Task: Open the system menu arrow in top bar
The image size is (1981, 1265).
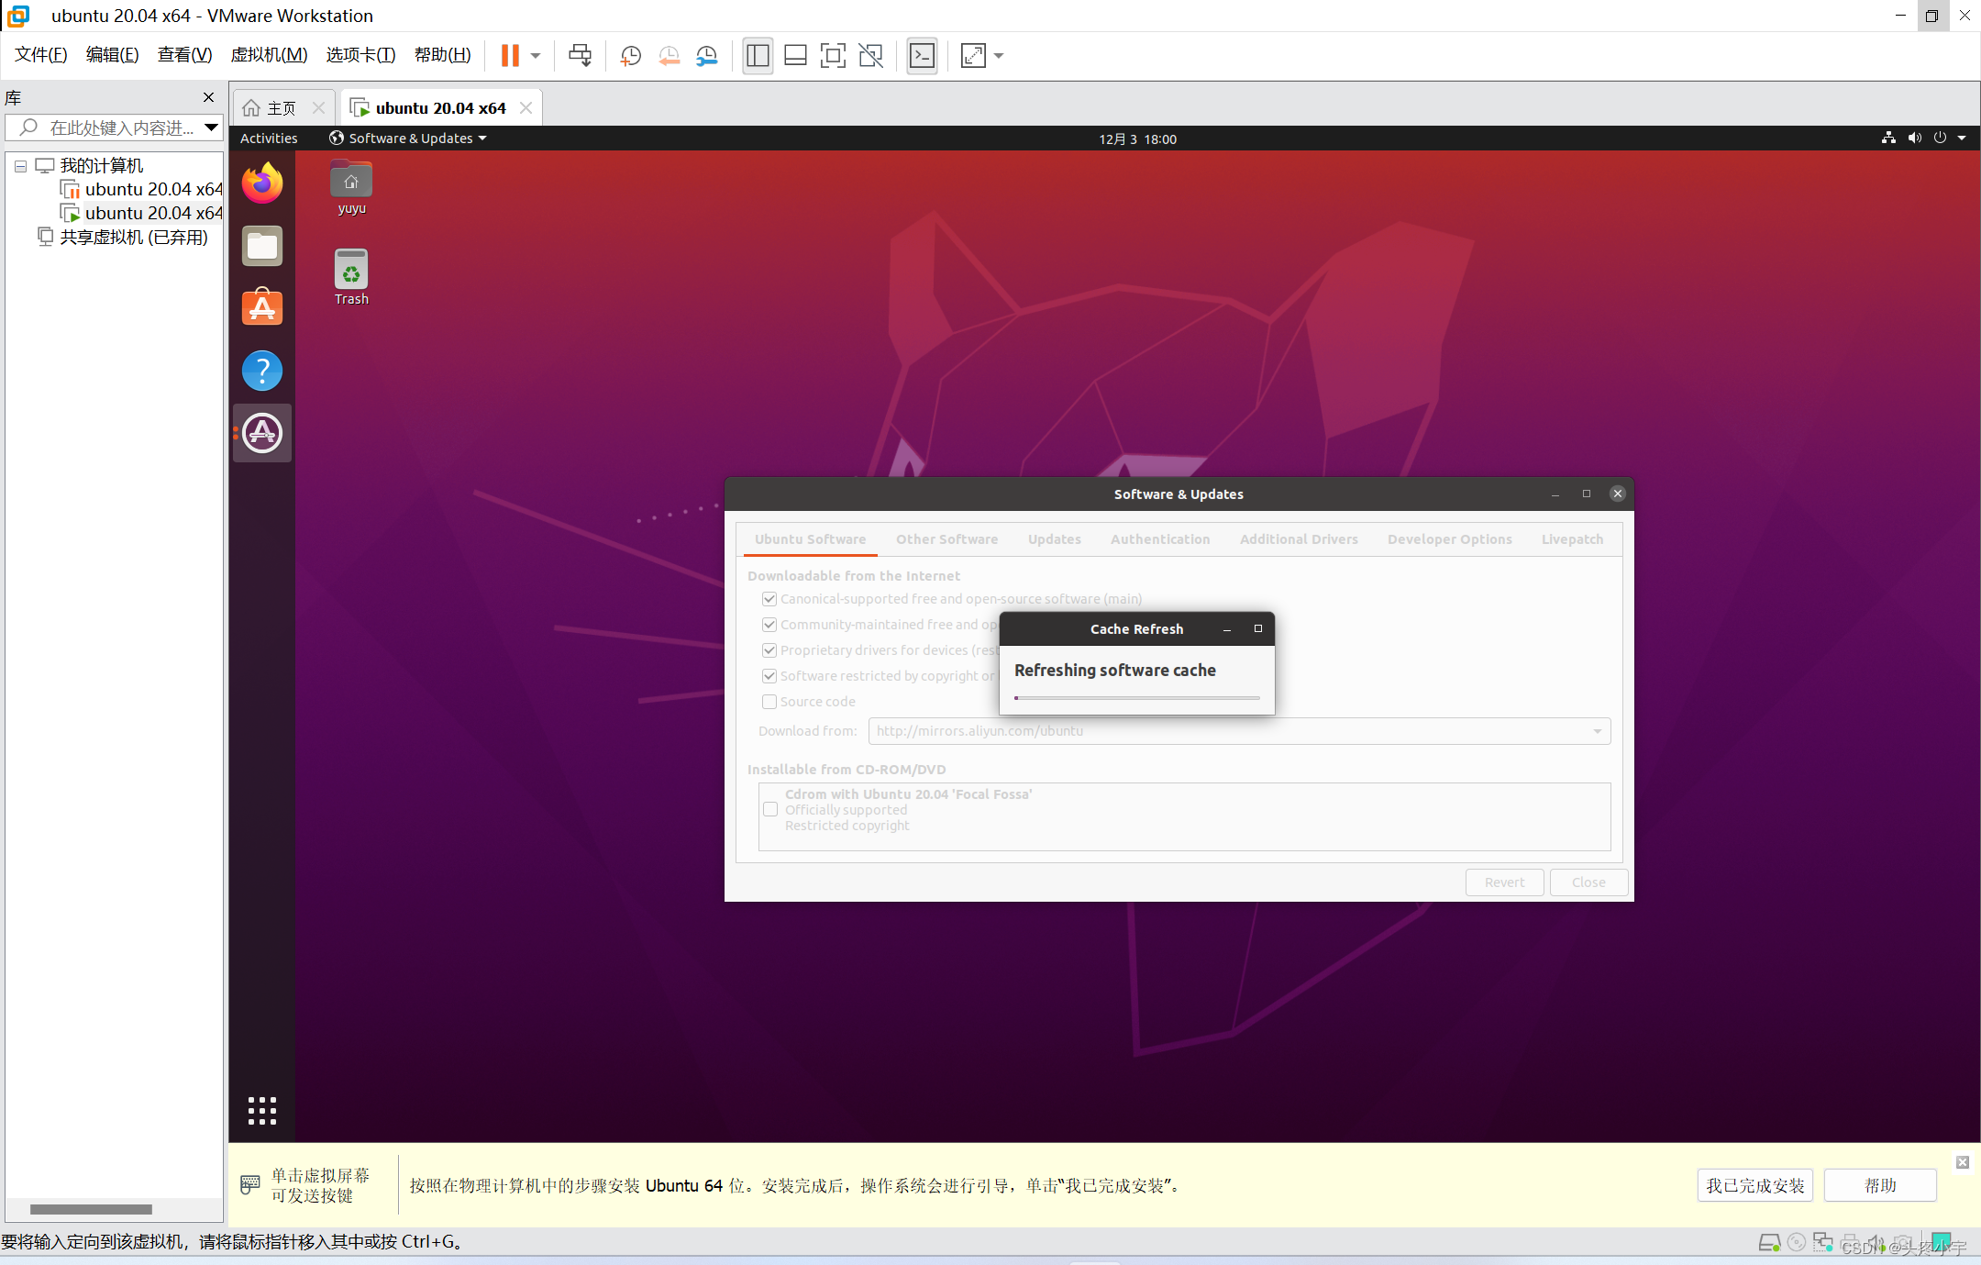Action: pyautogui.click(x=1962, y=138)
